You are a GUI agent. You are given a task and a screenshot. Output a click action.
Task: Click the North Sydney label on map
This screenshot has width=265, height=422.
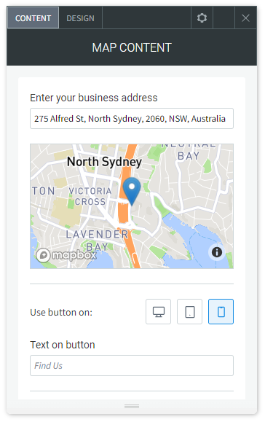pyautogui.click(x=104, y=162)
